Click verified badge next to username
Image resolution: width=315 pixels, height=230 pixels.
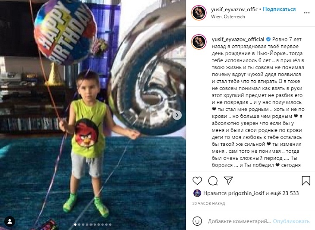point(268,39)
